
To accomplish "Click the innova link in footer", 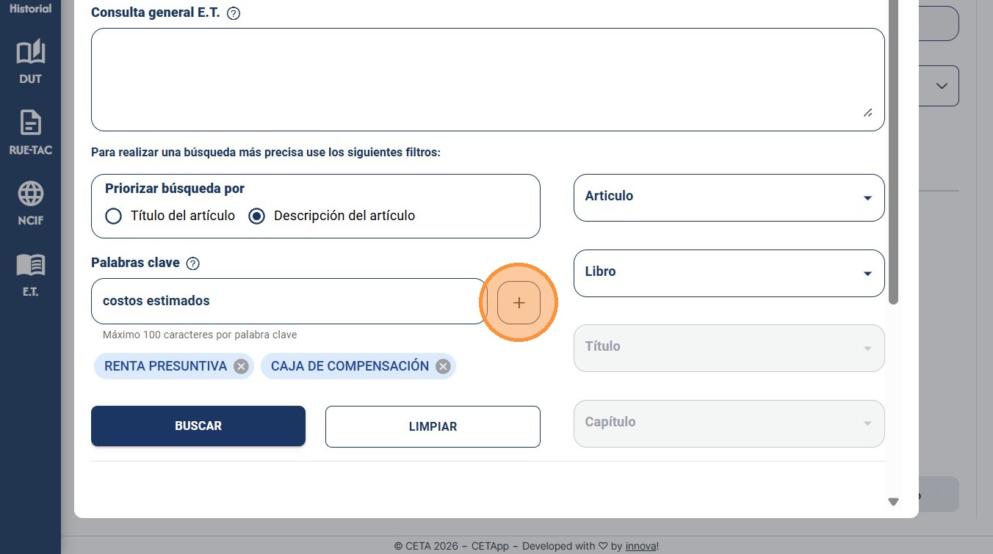I will tap(641, 546).
